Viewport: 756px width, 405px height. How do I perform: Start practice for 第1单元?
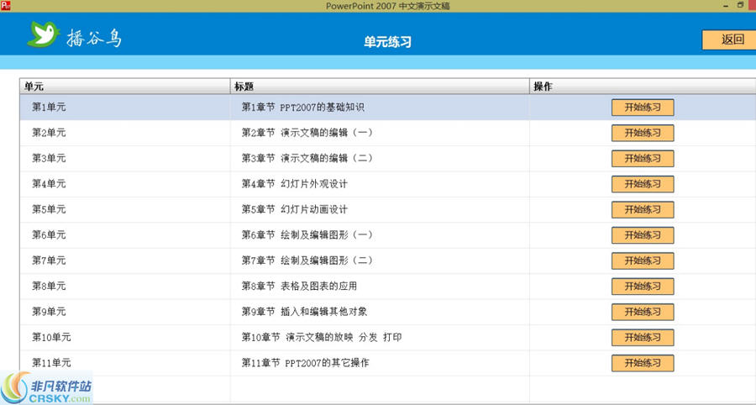[643, 107]
